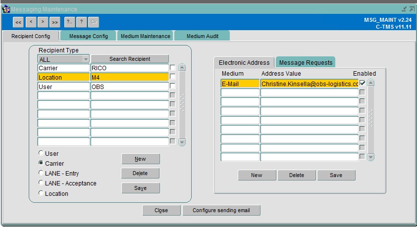The width and height of the screenshot is (417, 228).
Task: Click the Christine.Kinsella email address field
Action: (x=310, y=84)
